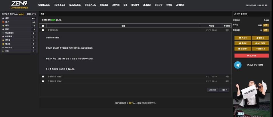Click the 삭제하기 delete button
The height and width of the screenshot is (117, 273).
coord(224,90)
